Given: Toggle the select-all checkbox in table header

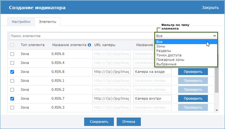Looking at the screenshot, I should click(x=12, y=45).
